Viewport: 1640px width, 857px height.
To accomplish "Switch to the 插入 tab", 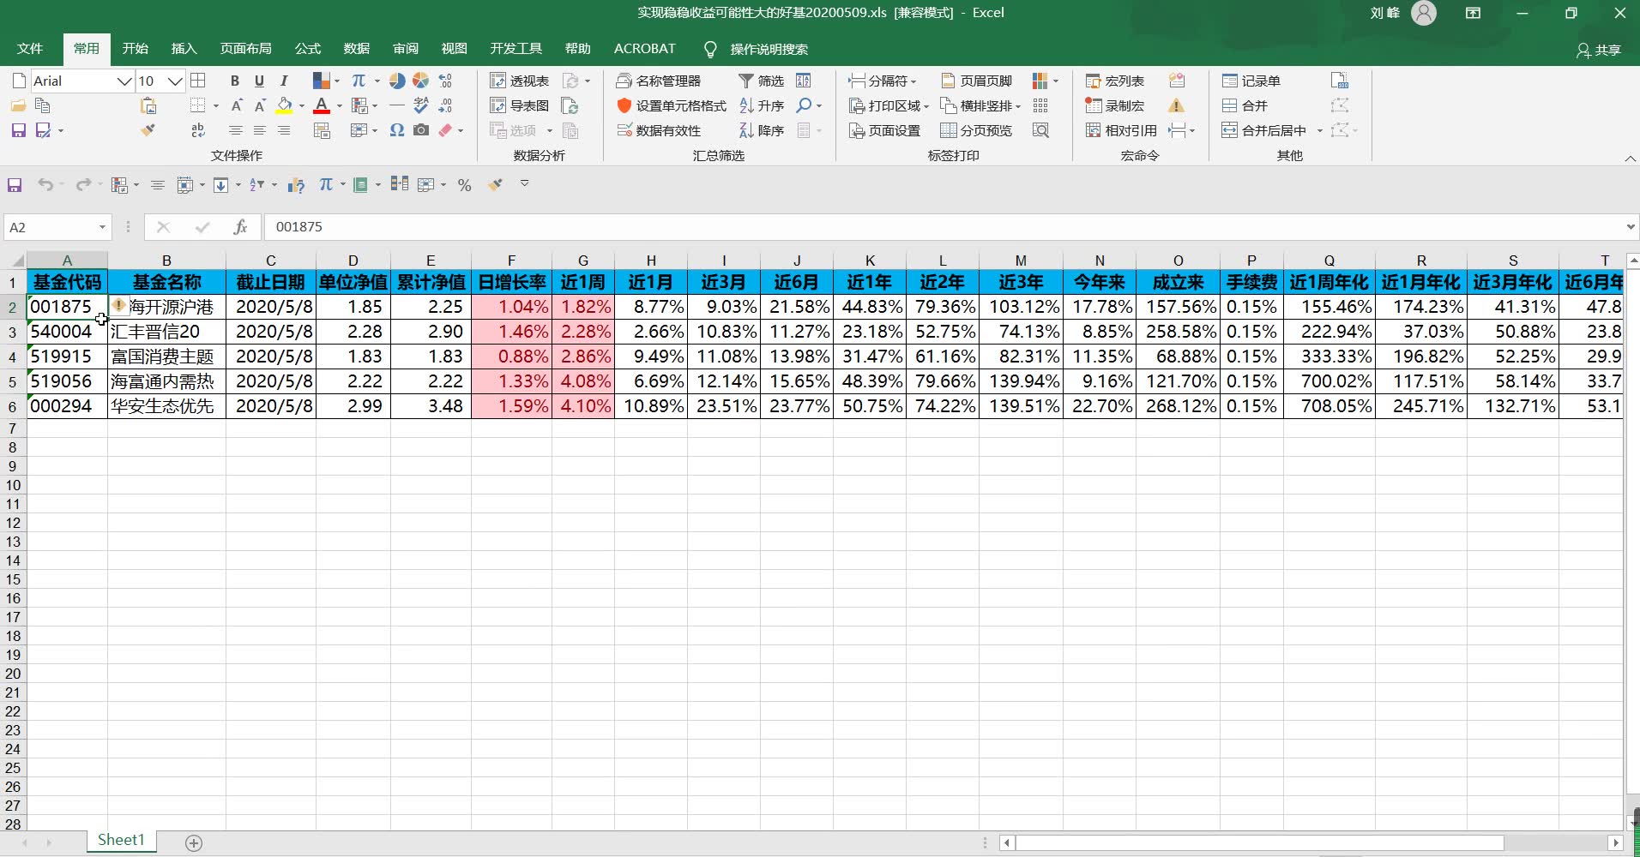I will (x=184, y=49).
